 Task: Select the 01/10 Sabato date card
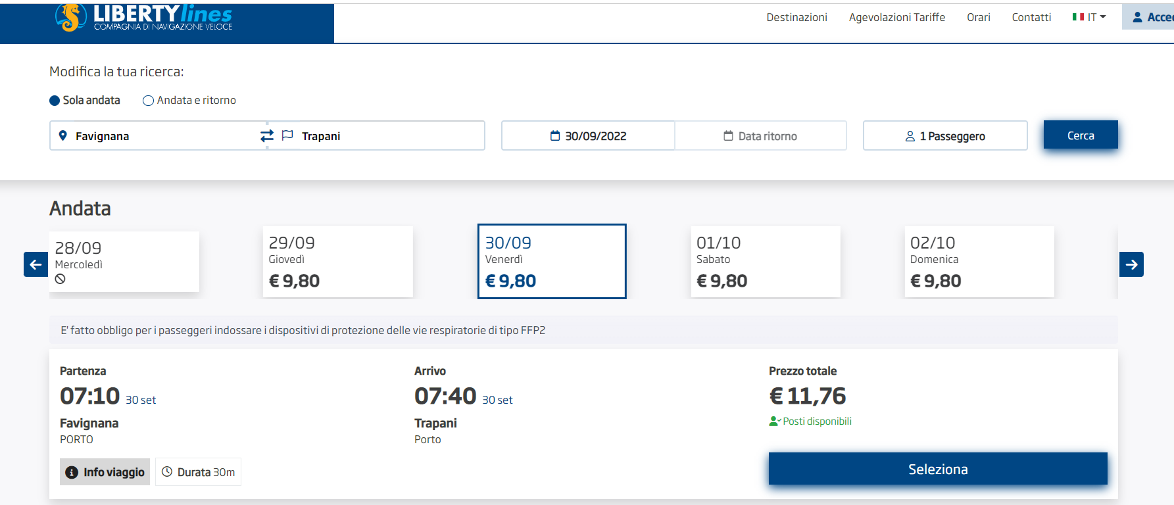pyautogui.click(x=765, y=262)
